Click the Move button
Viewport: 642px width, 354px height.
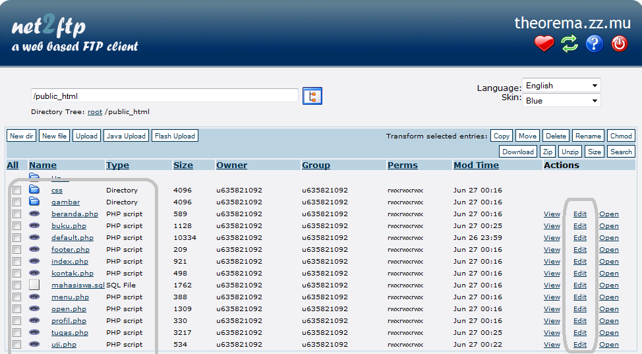click(527, 136)
